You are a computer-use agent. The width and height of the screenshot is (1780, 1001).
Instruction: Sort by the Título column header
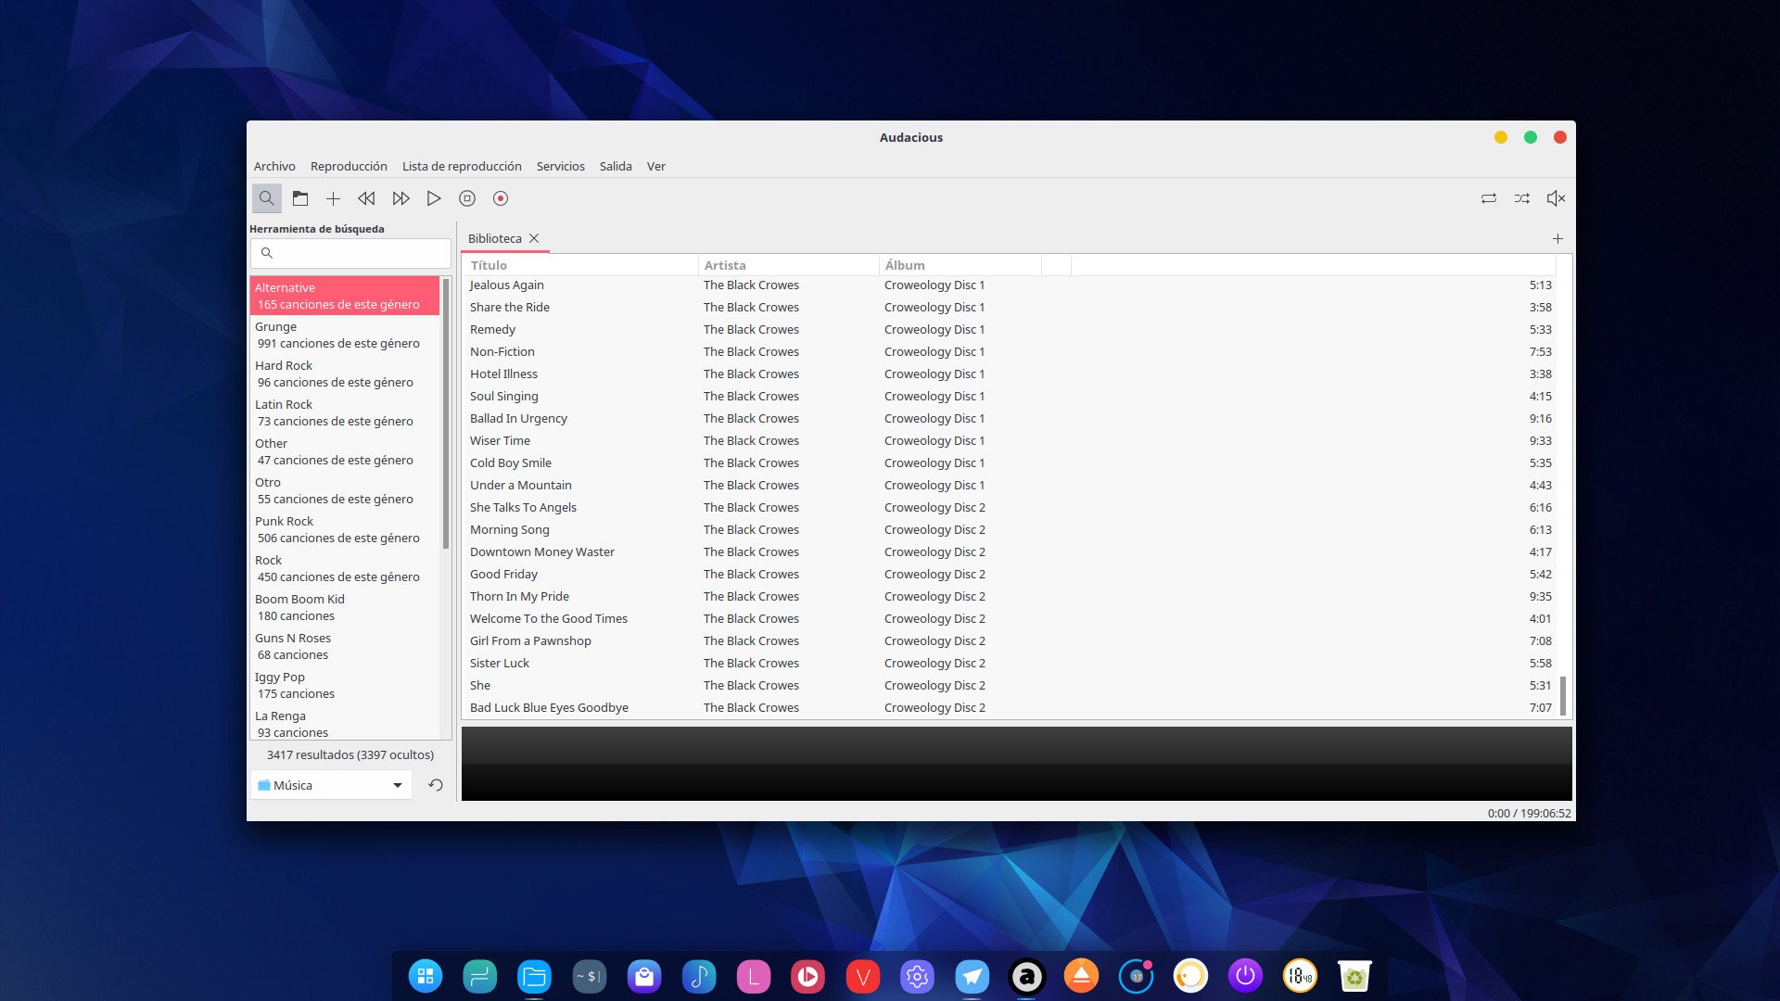pos(580,265)
